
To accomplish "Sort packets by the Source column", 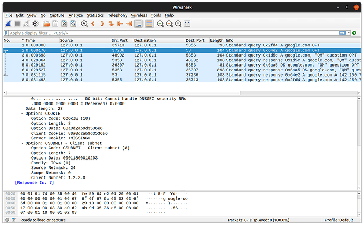I will [85, 40].
